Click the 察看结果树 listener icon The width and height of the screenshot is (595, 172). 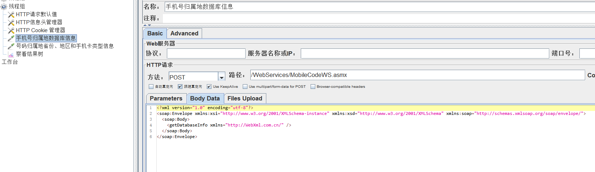point(11,54)
